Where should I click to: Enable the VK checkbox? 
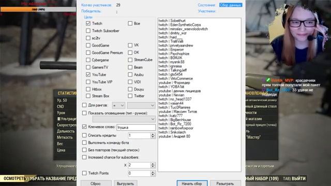[130, 45]
